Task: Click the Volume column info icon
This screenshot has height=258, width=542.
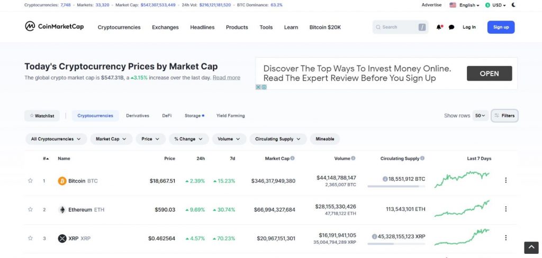Action: pyautogui.click(x=353, y=158)
